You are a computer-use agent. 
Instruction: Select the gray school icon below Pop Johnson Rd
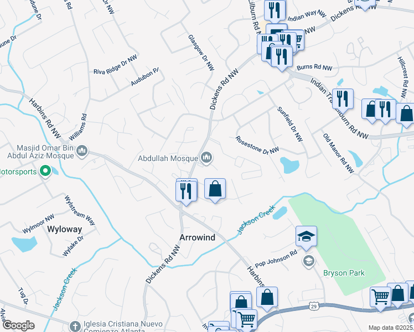309,261
